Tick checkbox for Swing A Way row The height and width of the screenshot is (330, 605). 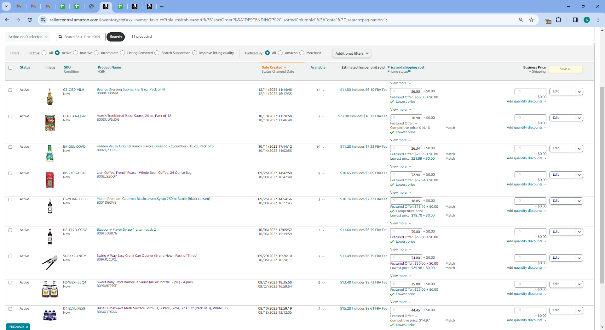click(10, 256)
